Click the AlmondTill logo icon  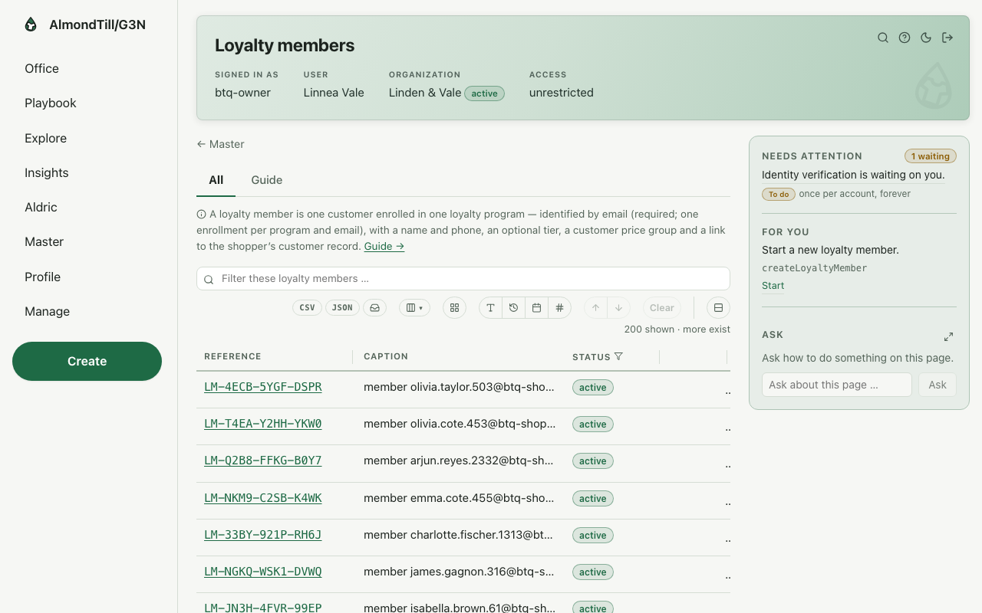[31, 25]
